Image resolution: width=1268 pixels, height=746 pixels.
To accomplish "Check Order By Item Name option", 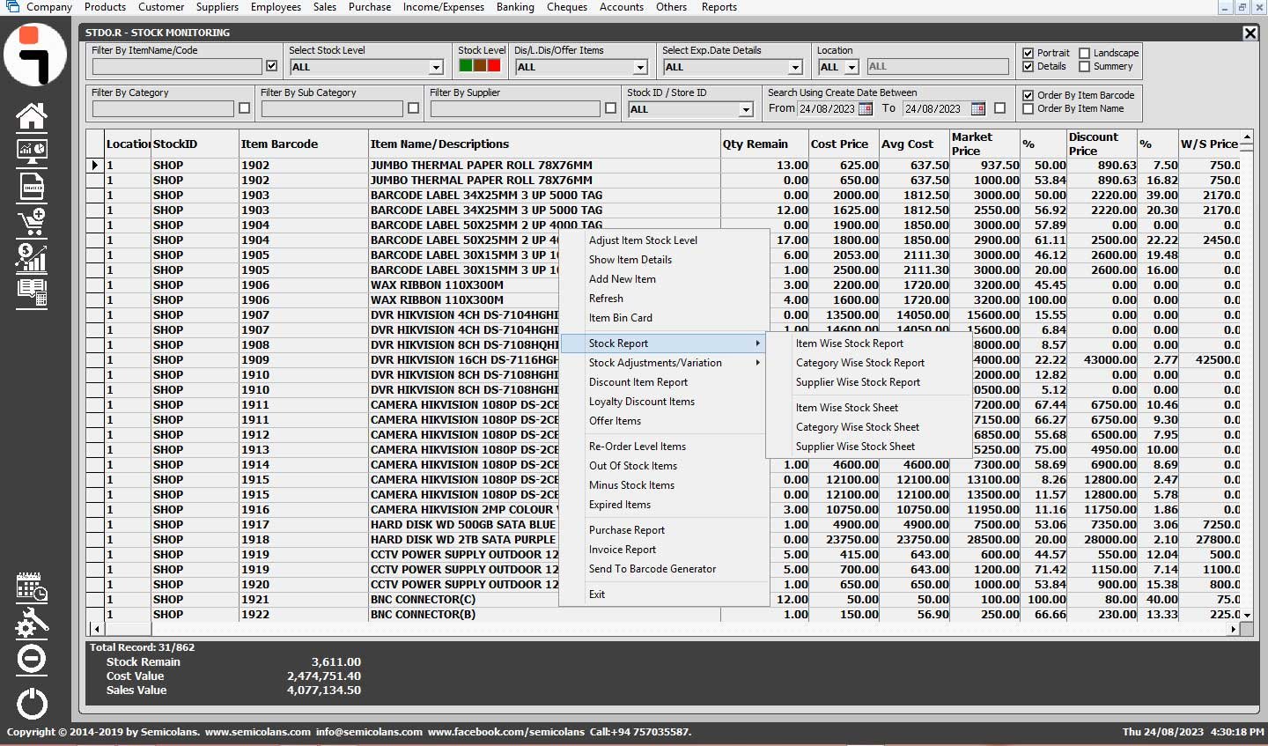I will point(1028,109).
